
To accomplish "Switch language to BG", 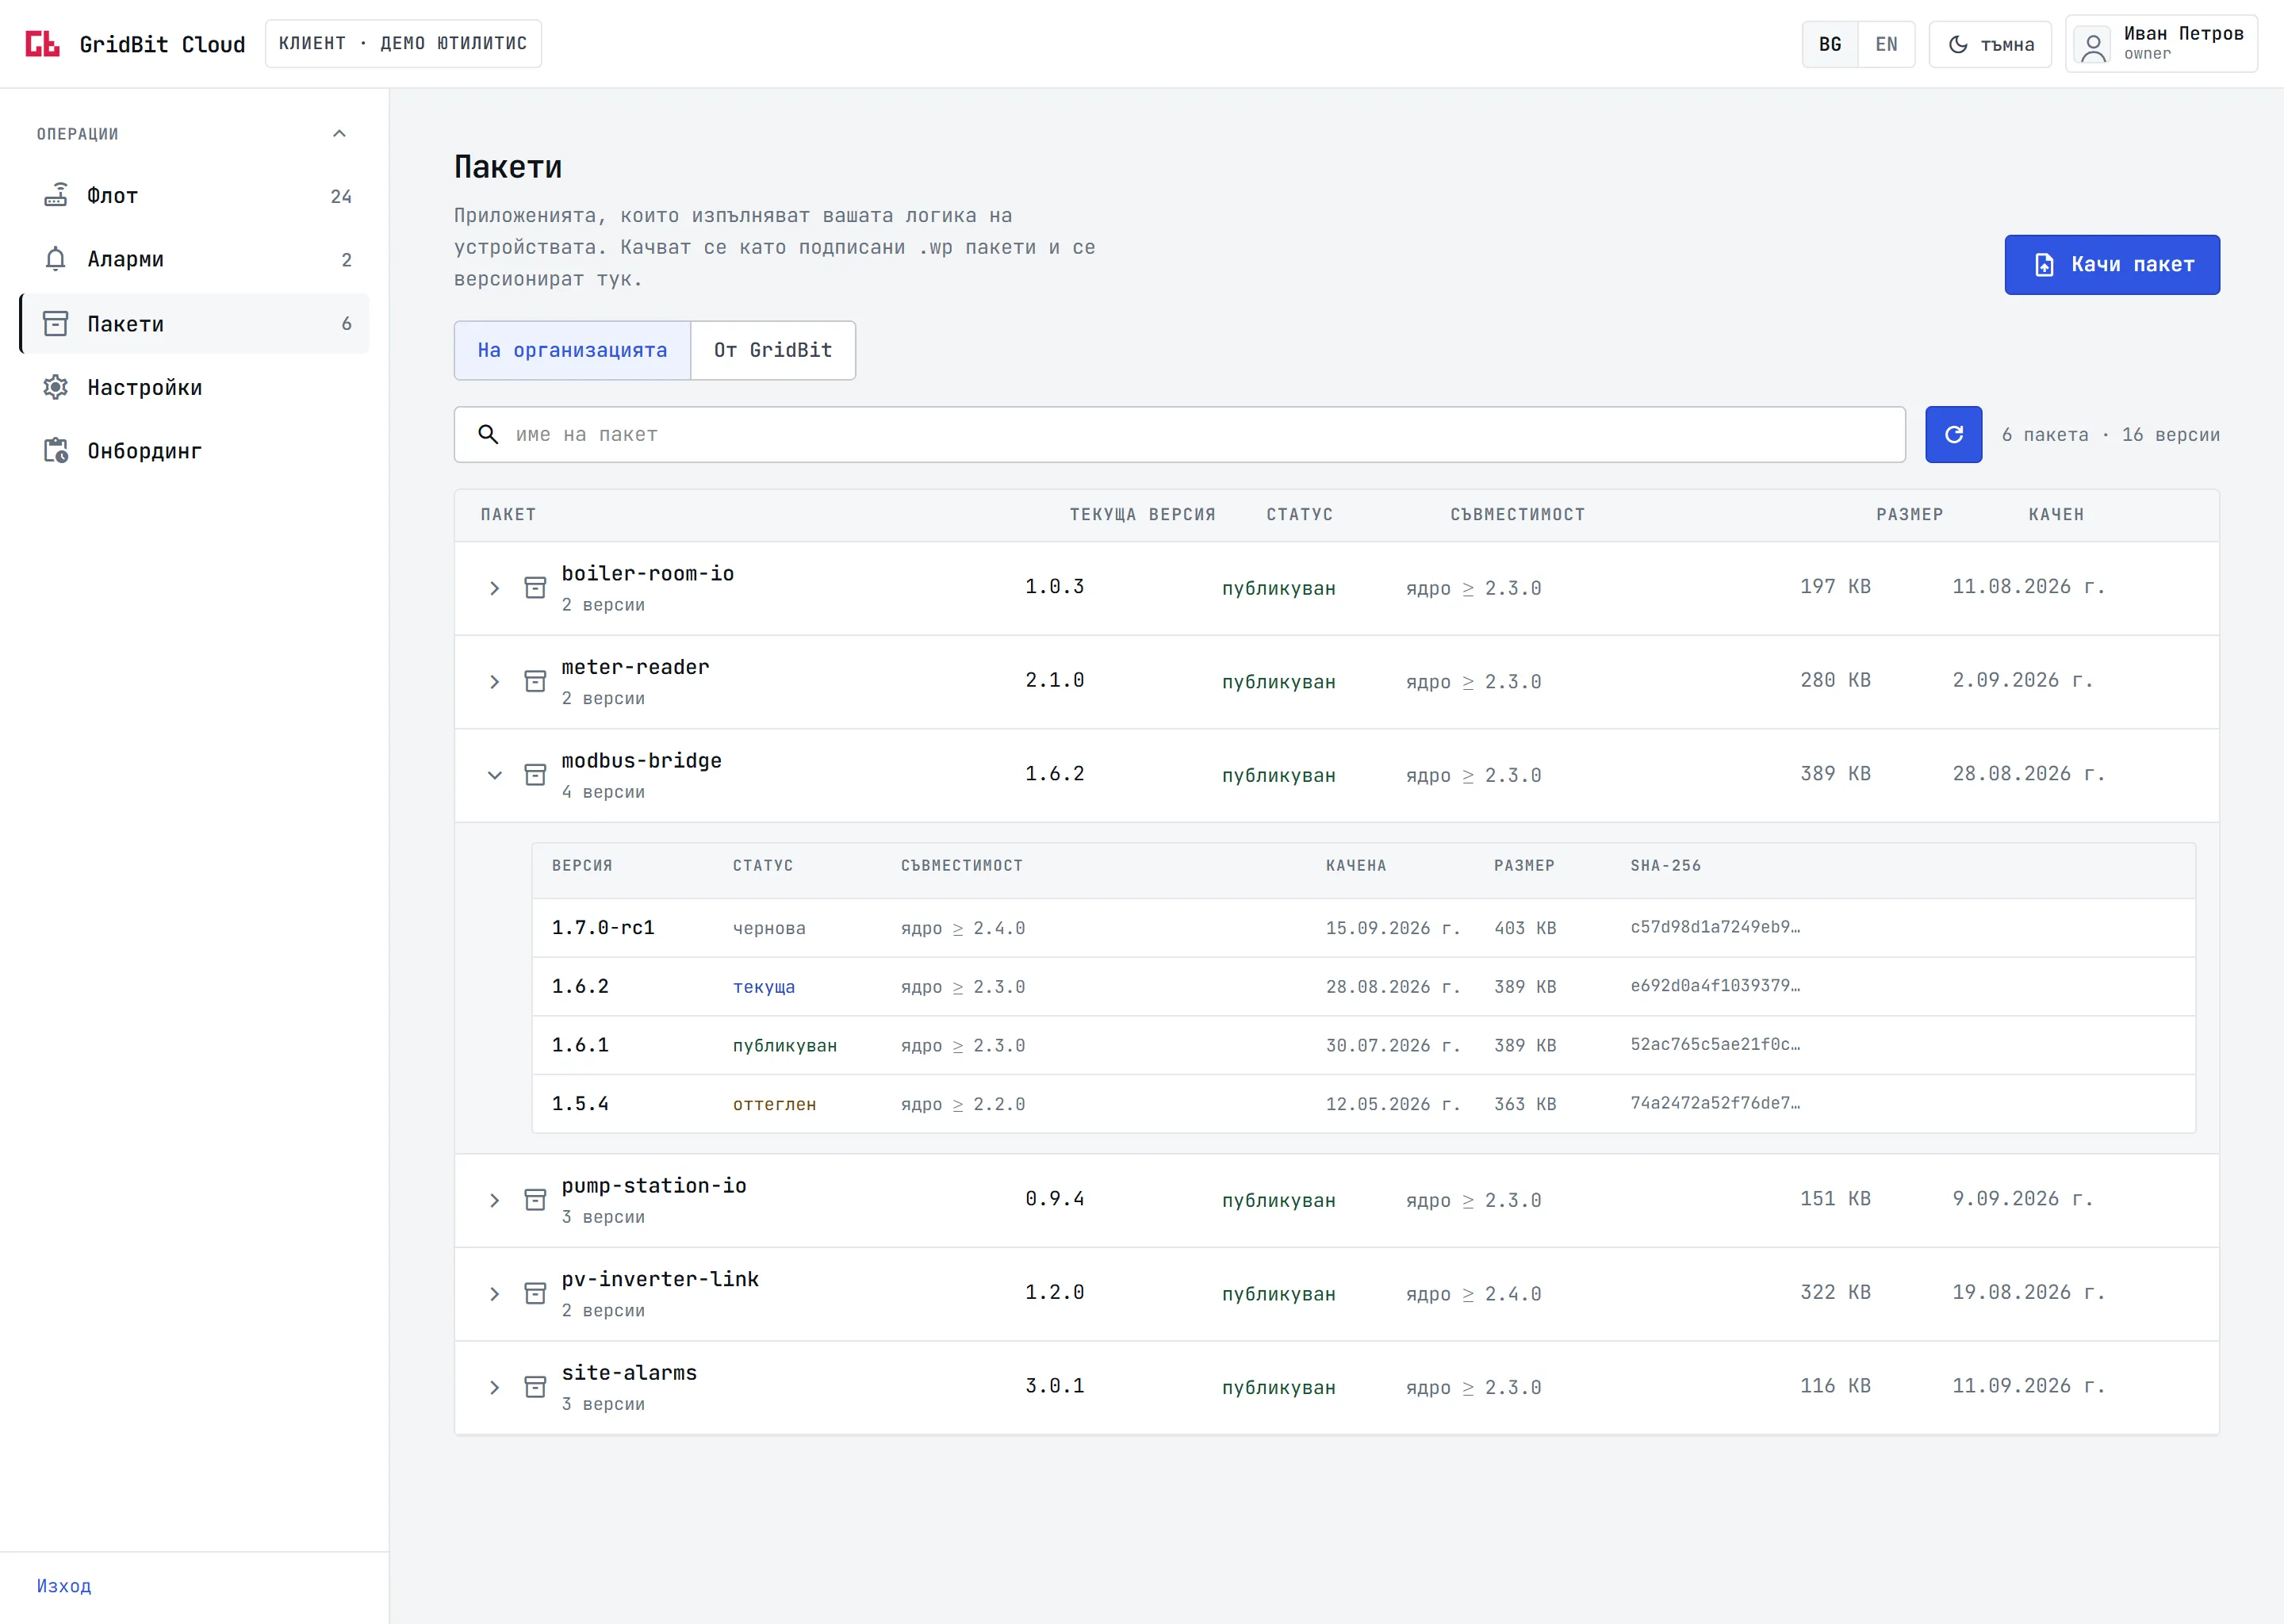I will tap(1830, 44).
